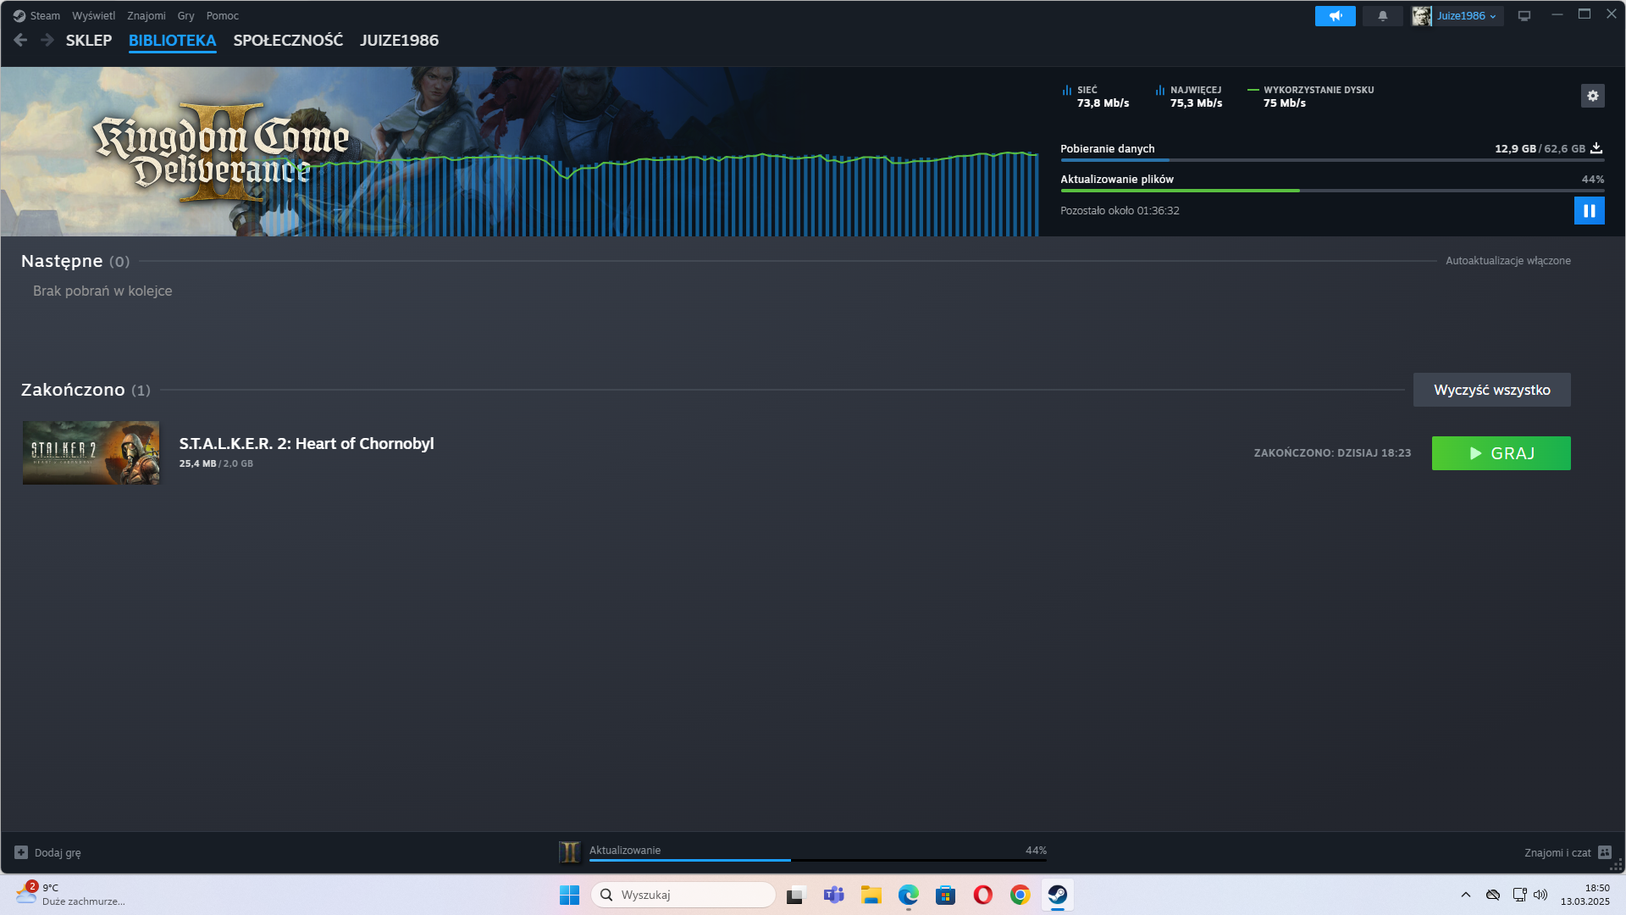
Task: Open Task View on the taskbar
Action: (795, 895)
